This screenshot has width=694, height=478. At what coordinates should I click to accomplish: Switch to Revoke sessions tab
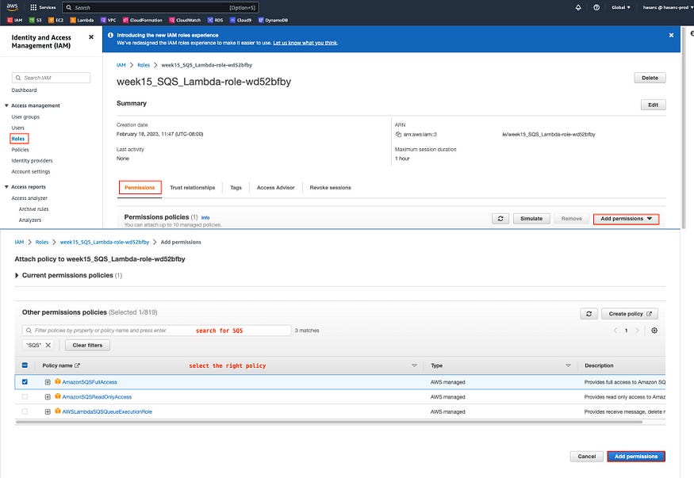coord(330,188)
